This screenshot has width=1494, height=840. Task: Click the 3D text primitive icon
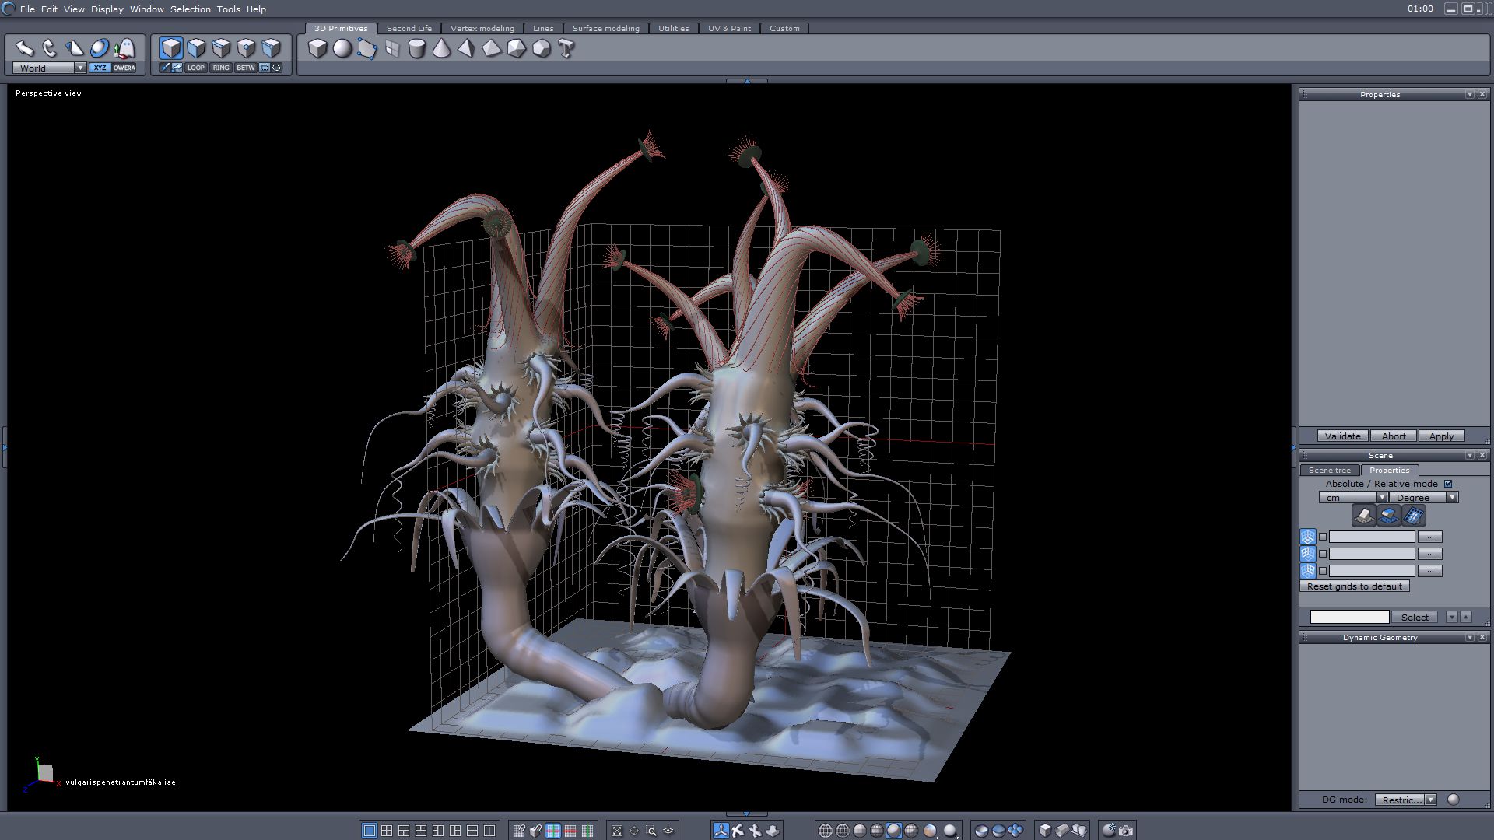pyautogui.click(x=566, y=49)
